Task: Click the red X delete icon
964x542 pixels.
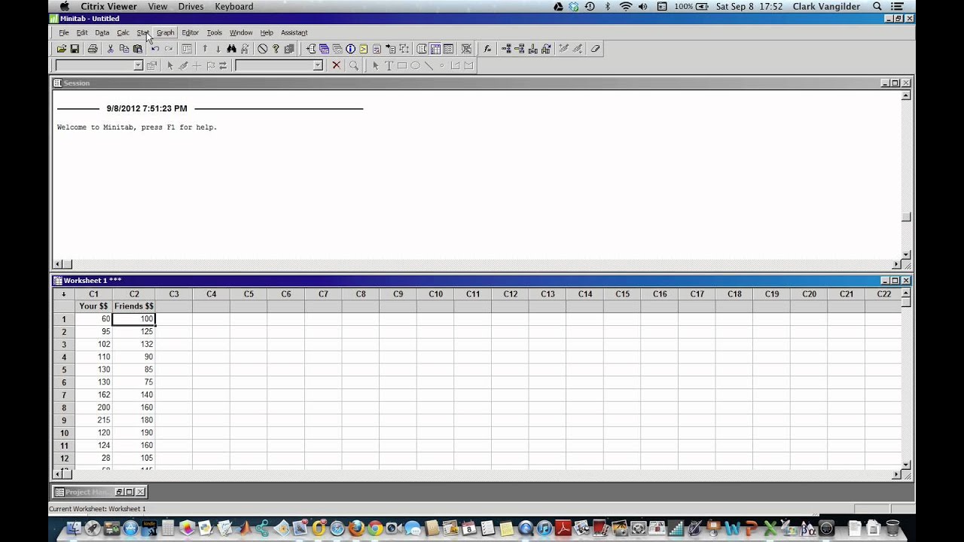Action: point(336,65)
